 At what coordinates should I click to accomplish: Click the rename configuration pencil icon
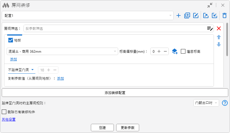coord(196,16)
